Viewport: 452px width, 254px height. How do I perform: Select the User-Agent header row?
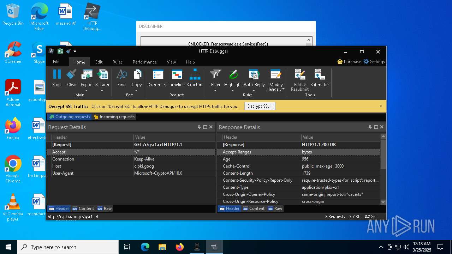tap(131, 173)
